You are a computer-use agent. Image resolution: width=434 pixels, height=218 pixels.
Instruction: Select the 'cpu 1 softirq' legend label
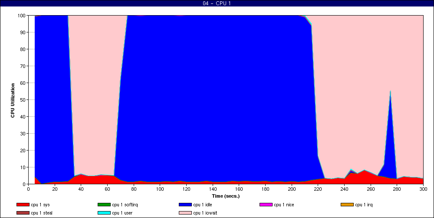click(125, 205)
